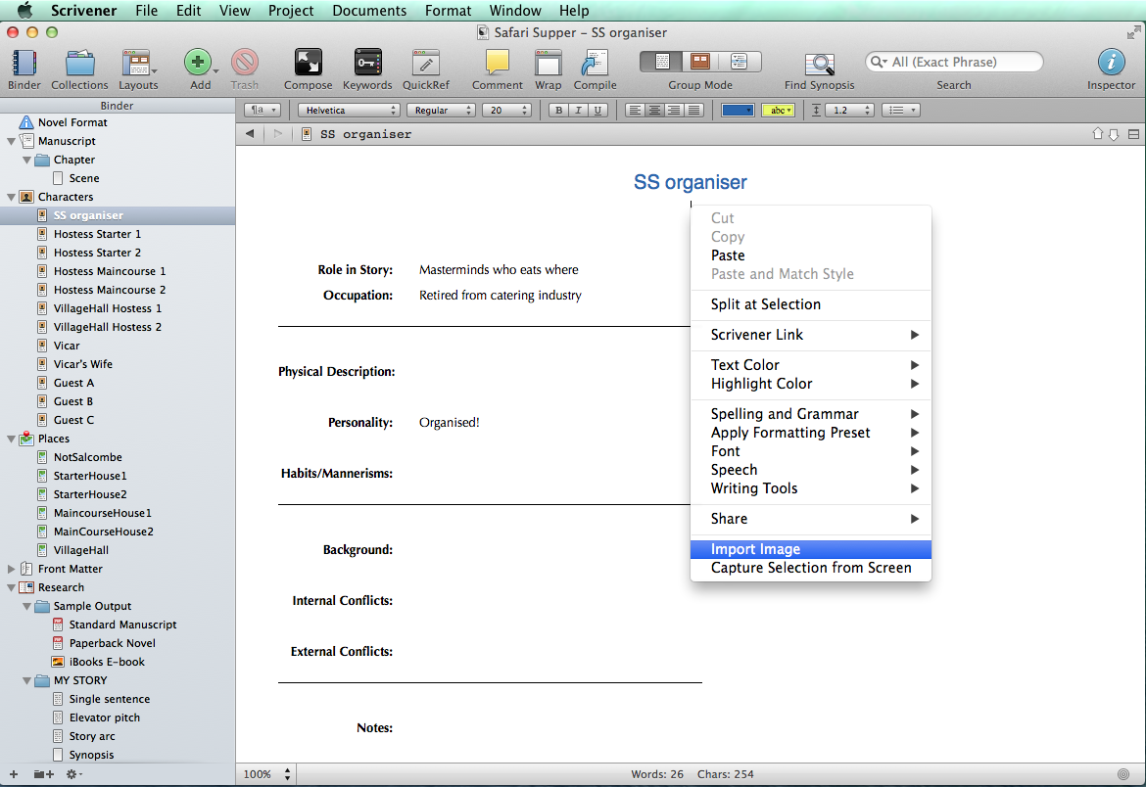Toggle Italic formatting
Image resolution: width=1146 pixels, height=787 pixels.
point(578,111)
